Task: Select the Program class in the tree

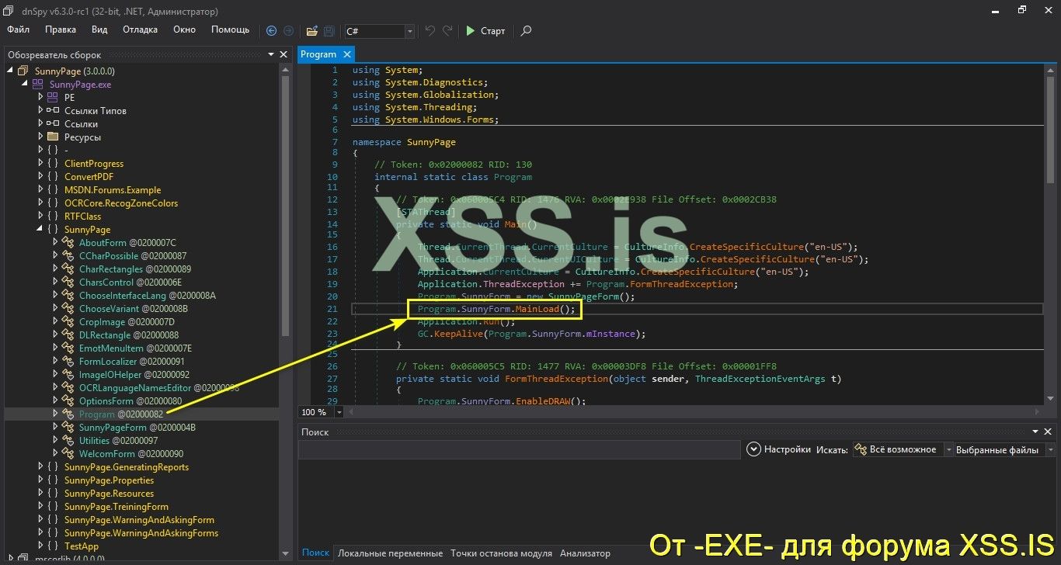Action: (97, 414)
